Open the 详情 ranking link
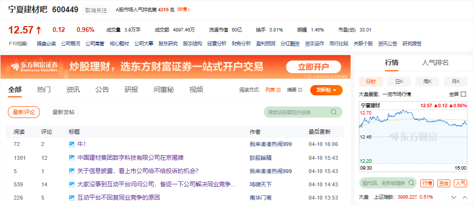Viewport: 473px width, 205px height. (183, 9)
